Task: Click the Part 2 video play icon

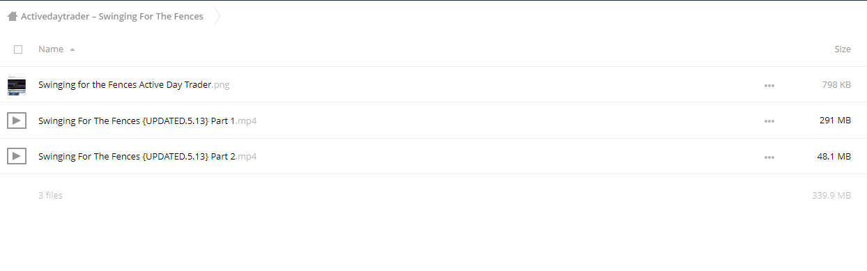Action: pos(17,156)
